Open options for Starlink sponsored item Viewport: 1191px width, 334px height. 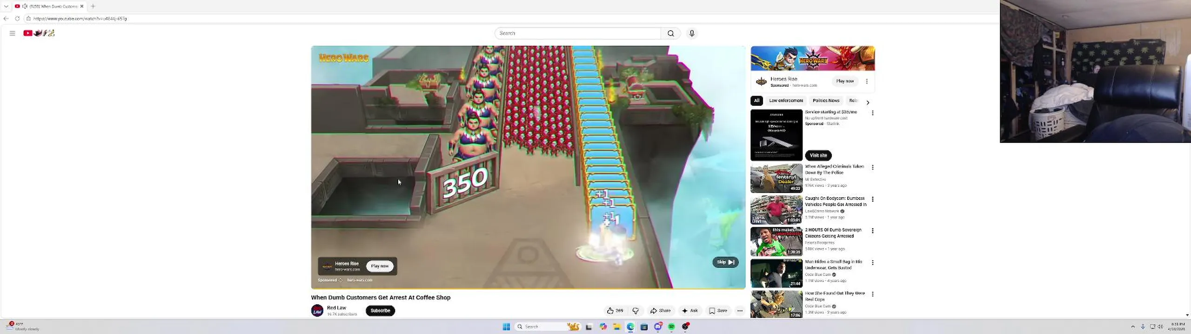tap(873, 113)
